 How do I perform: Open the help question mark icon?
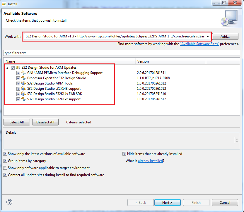click(x=9, y=202)
